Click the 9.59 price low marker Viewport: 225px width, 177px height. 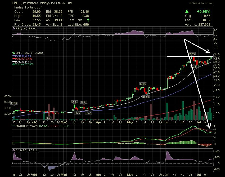tap(49, 118)
